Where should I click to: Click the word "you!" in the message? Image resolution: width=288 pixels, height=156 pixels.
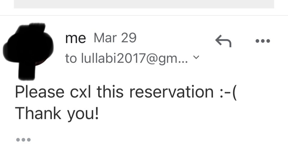point(83,114)
